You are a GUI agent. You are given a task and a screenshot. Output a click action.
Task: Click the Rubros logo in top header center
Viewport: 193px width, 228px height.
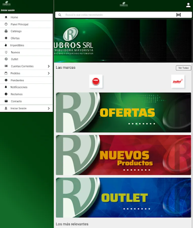[124, 4]
